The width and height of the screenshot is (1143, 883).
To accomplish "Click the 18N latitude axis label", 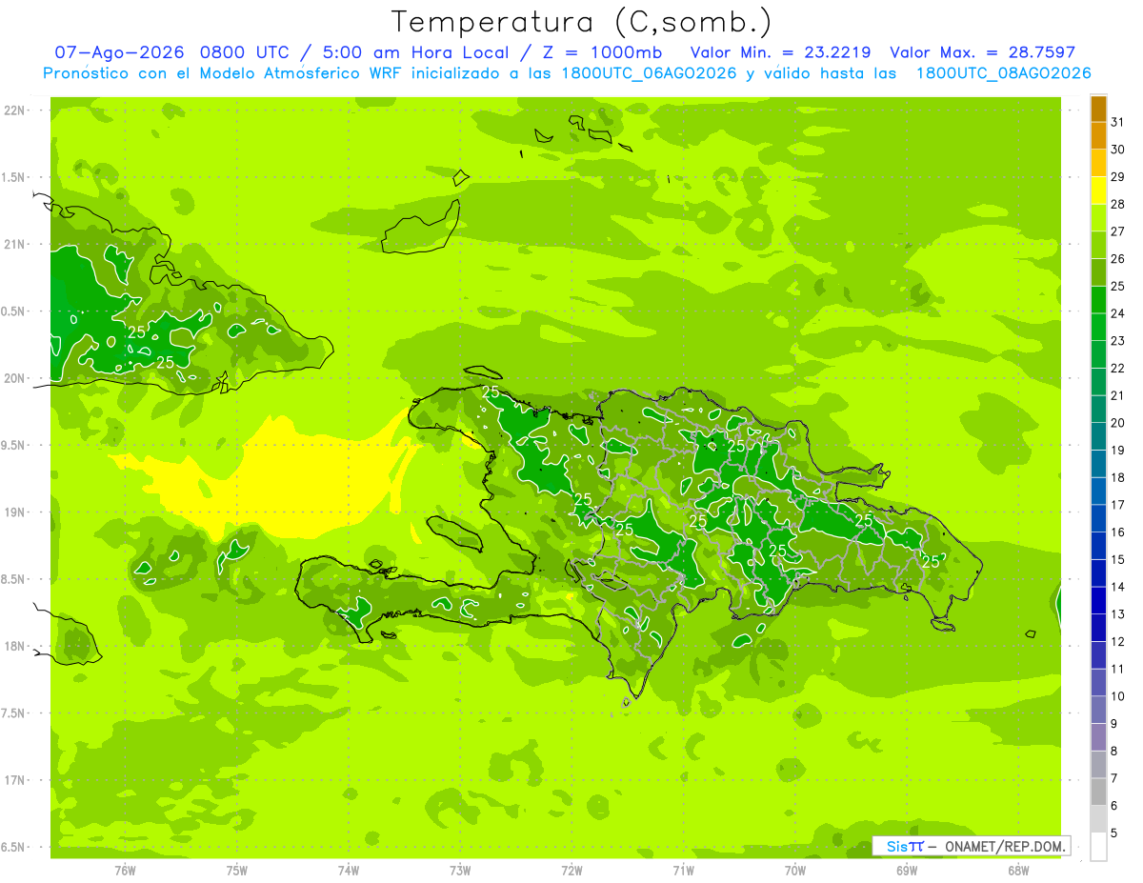I will (x=15, y=646).
